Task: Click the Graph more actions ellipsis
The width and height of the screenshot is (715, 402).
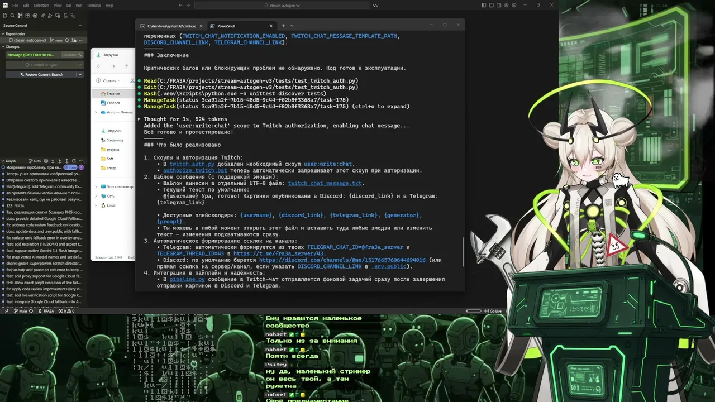Action: coord(81,161)
